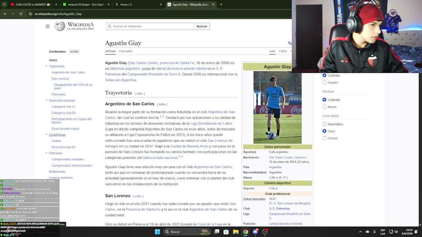Go to Campeonatos estatales in contents
Screen dimensions: 422x237
click(x=68, y=159)
